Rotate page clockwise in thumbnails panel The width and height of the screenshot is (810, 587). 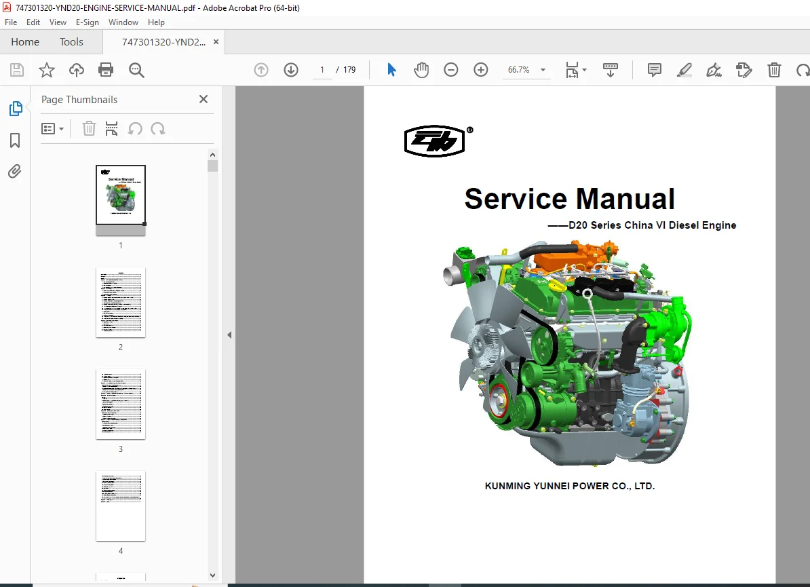pos(158,128)
